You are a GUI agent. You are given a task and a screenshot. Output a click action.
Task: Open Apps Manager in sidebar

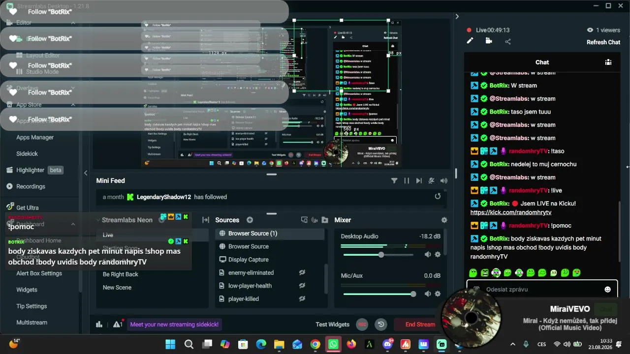[35, 137]
